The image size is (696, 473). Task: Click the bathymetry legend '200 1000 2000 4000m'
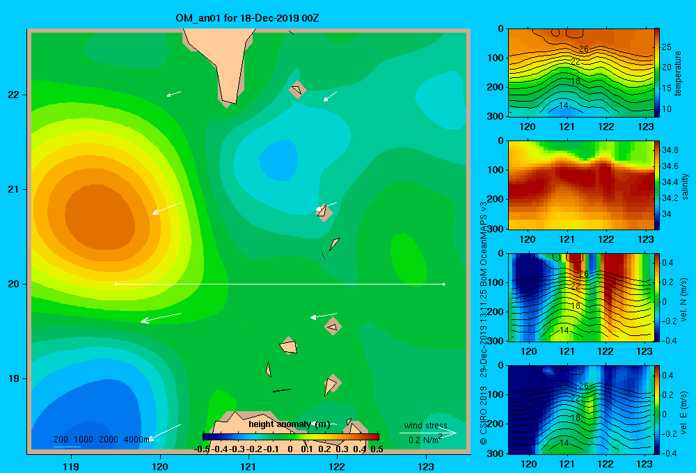pyautogui.click(x=102, y=440)
